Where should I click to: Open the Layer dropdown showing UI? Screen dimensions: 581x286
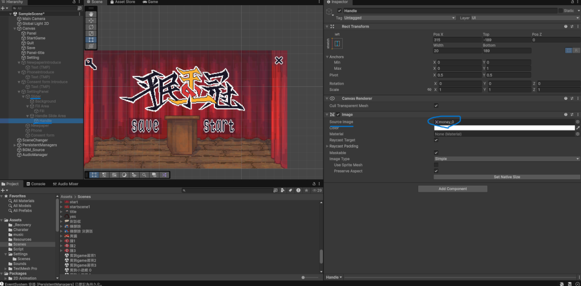(525, 18)
